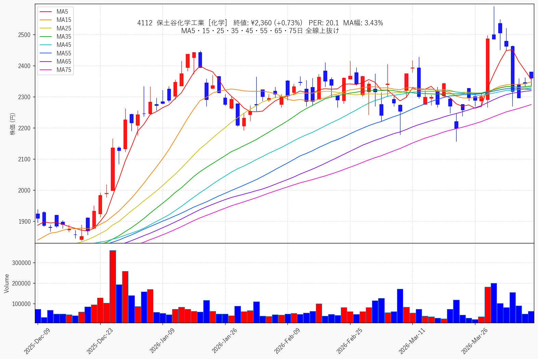Click the last blue candlestick near 2370
This screenshot has height=359, width=538.
(x=531, y=75)
